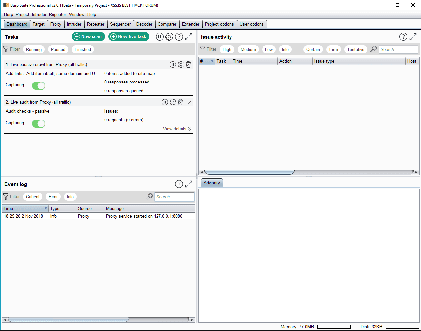Click the Tasks filter funnel icon
Image resolution: width=421 pixels, height=331 pixels.
(x=6, y=49)
